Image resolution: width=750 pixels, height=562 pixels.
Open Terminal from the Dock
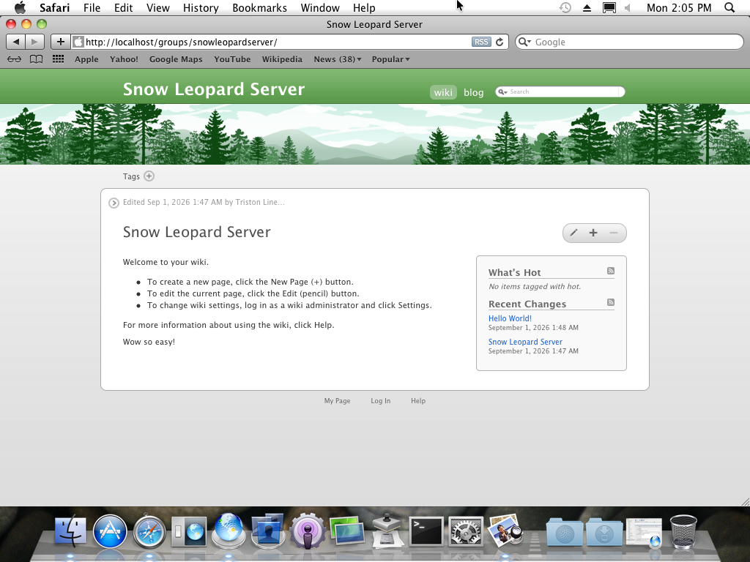tap(427, 531)
